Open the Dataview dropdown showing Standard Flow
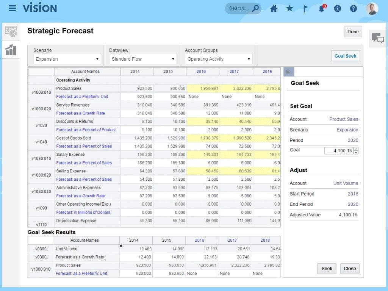Viewport: 388px width, 291px height. point(142,59)
